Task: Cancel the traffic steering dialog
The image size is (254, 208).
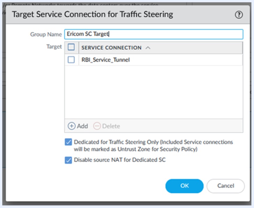Action: [x=225, y=186]
